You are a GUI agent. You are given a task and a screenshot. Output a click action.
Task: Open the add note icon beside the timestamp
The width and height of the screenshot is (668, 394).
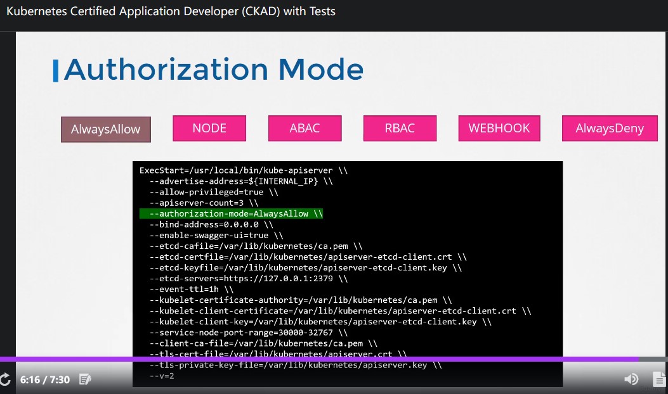pos(85,379)
